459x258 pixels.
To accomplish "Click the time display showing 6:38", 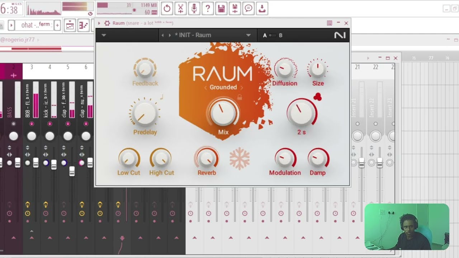I will [11, 9].
